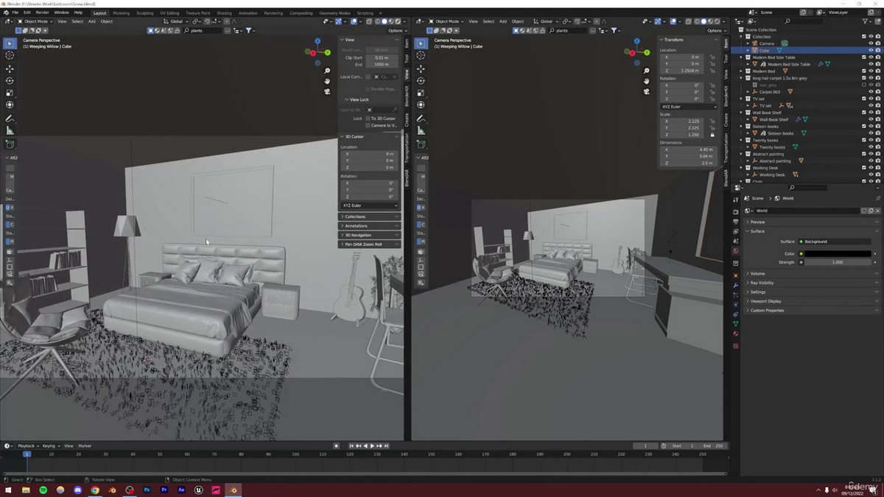Enable Lock To 3D Cursor checkbox
Viewport: 884px width, 497px height.
click(368, 118)
